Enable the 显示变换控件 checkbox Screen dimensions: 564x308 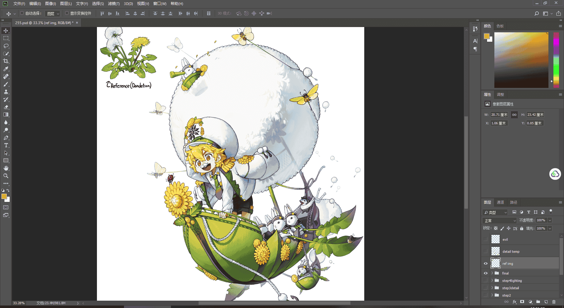[x=67, y=13]
